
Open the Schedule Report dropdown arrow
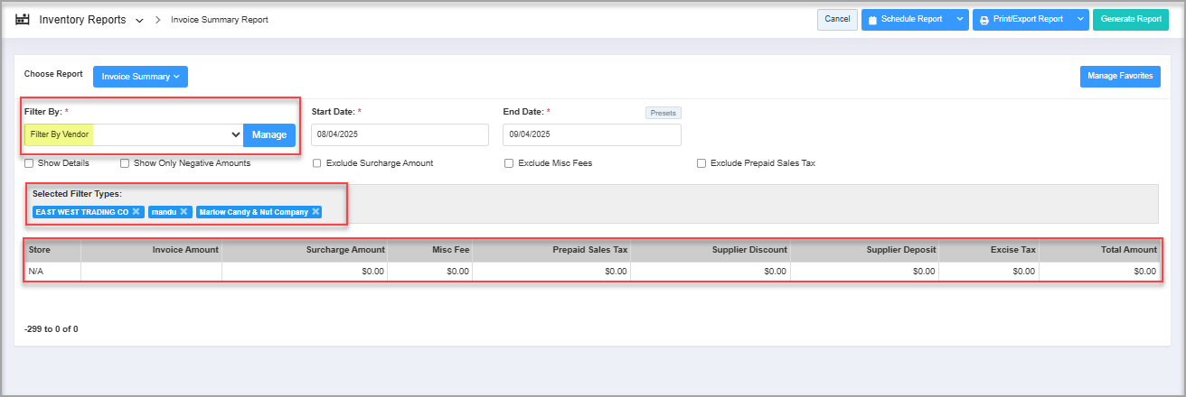[959, 19]
